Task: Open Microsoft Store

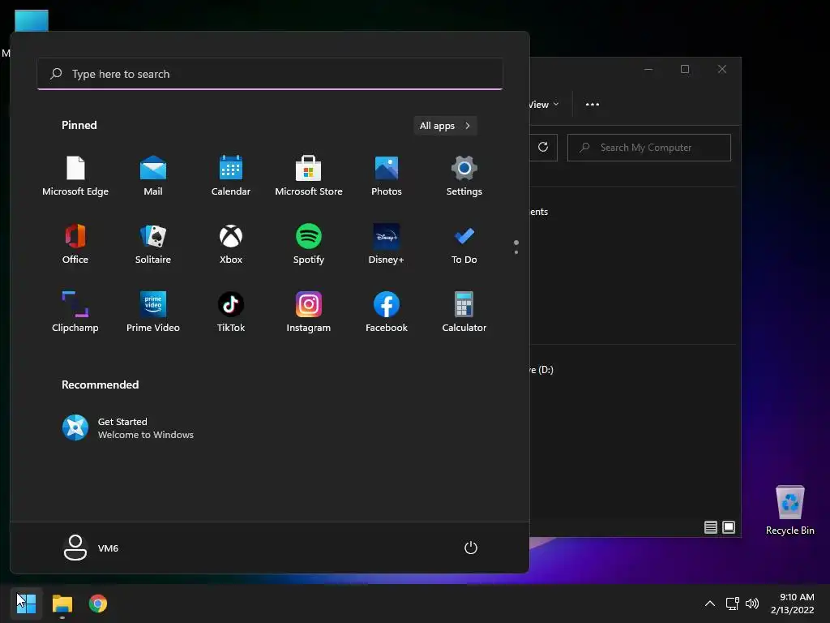Action: click(x=309, y=176)
